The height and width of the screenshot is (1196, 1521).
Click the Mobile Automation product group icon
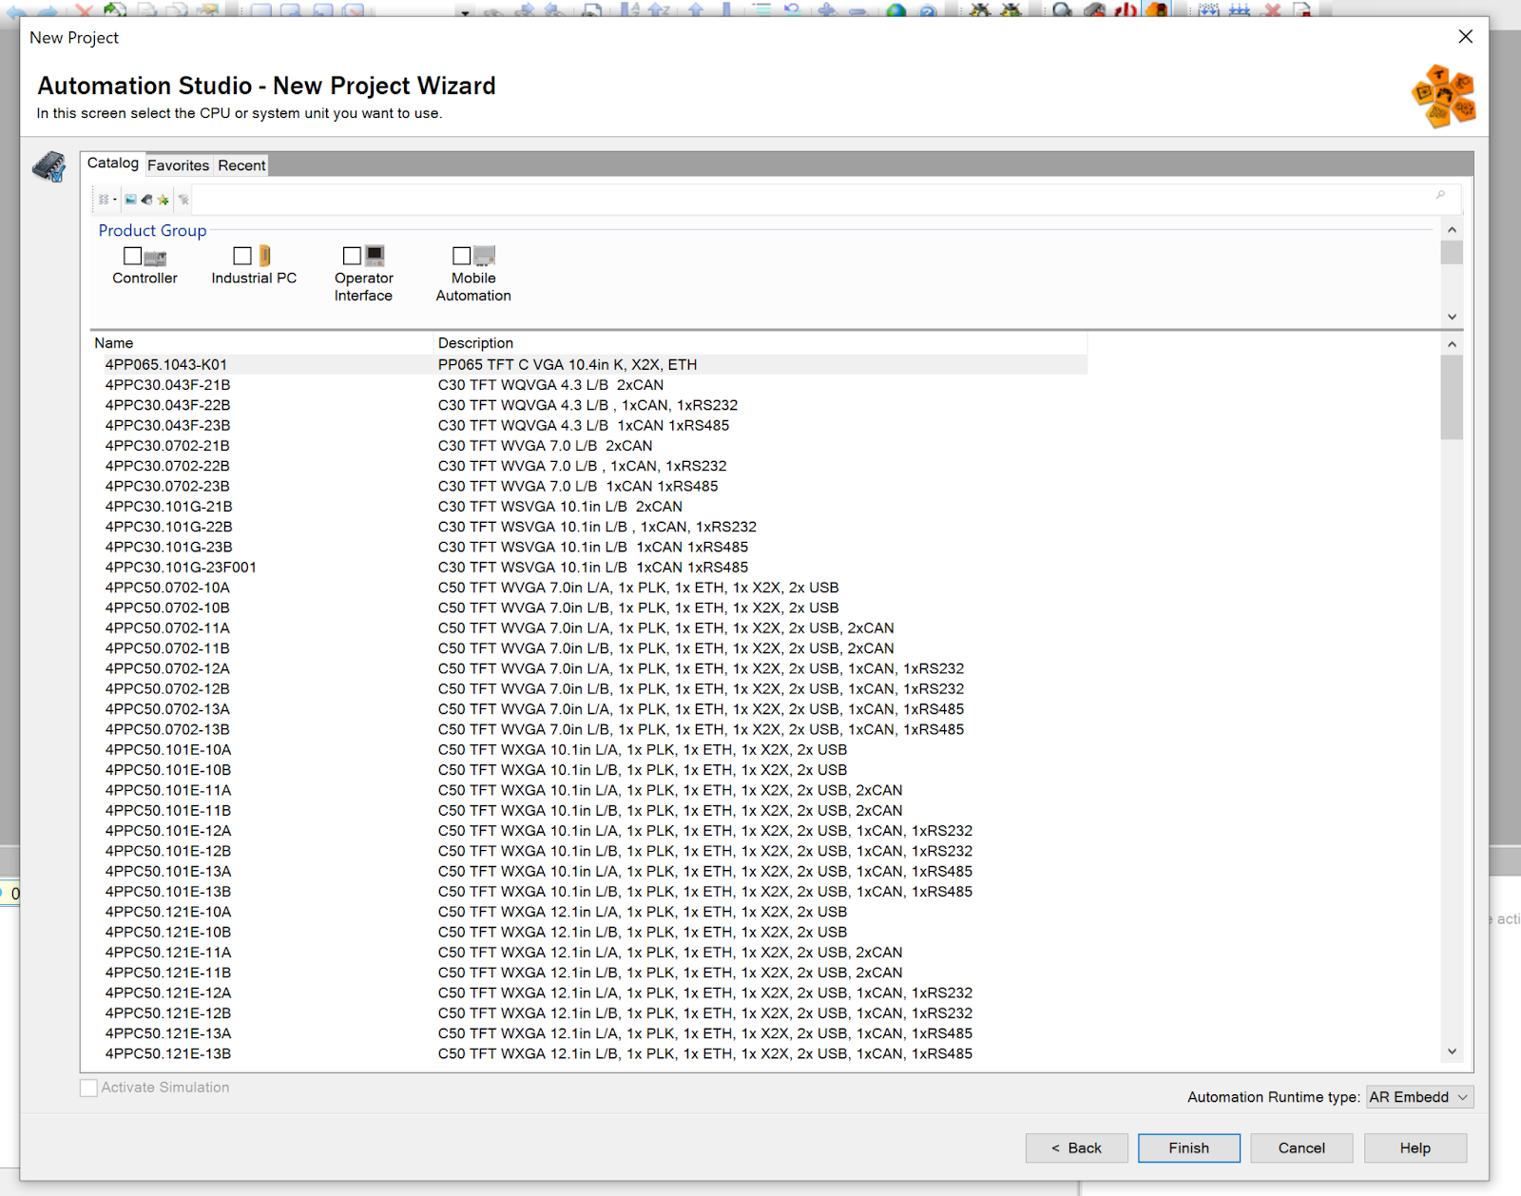click(x=485, y=256)
